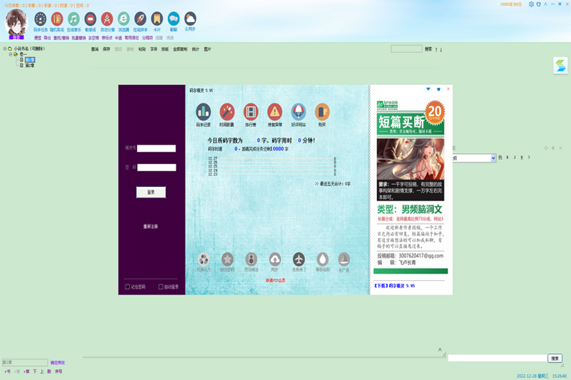
Task: Enable the 记住密码 checkbox
Action: (x=127, y=287)
